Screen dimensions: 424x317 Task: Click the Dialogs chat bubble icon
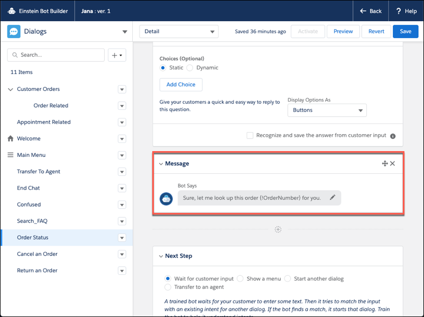[x=14, y=32]
